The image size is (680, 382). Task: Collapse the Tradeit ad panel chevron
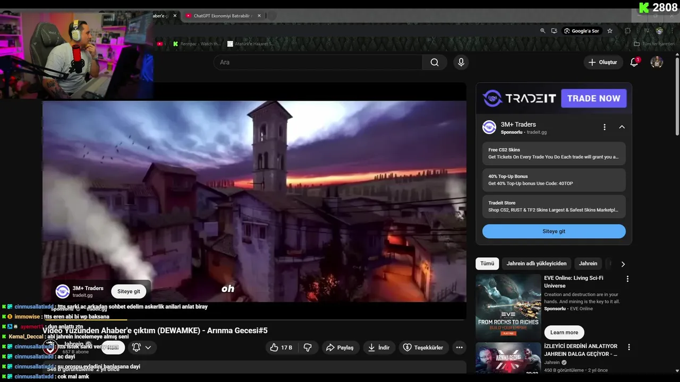622,127
